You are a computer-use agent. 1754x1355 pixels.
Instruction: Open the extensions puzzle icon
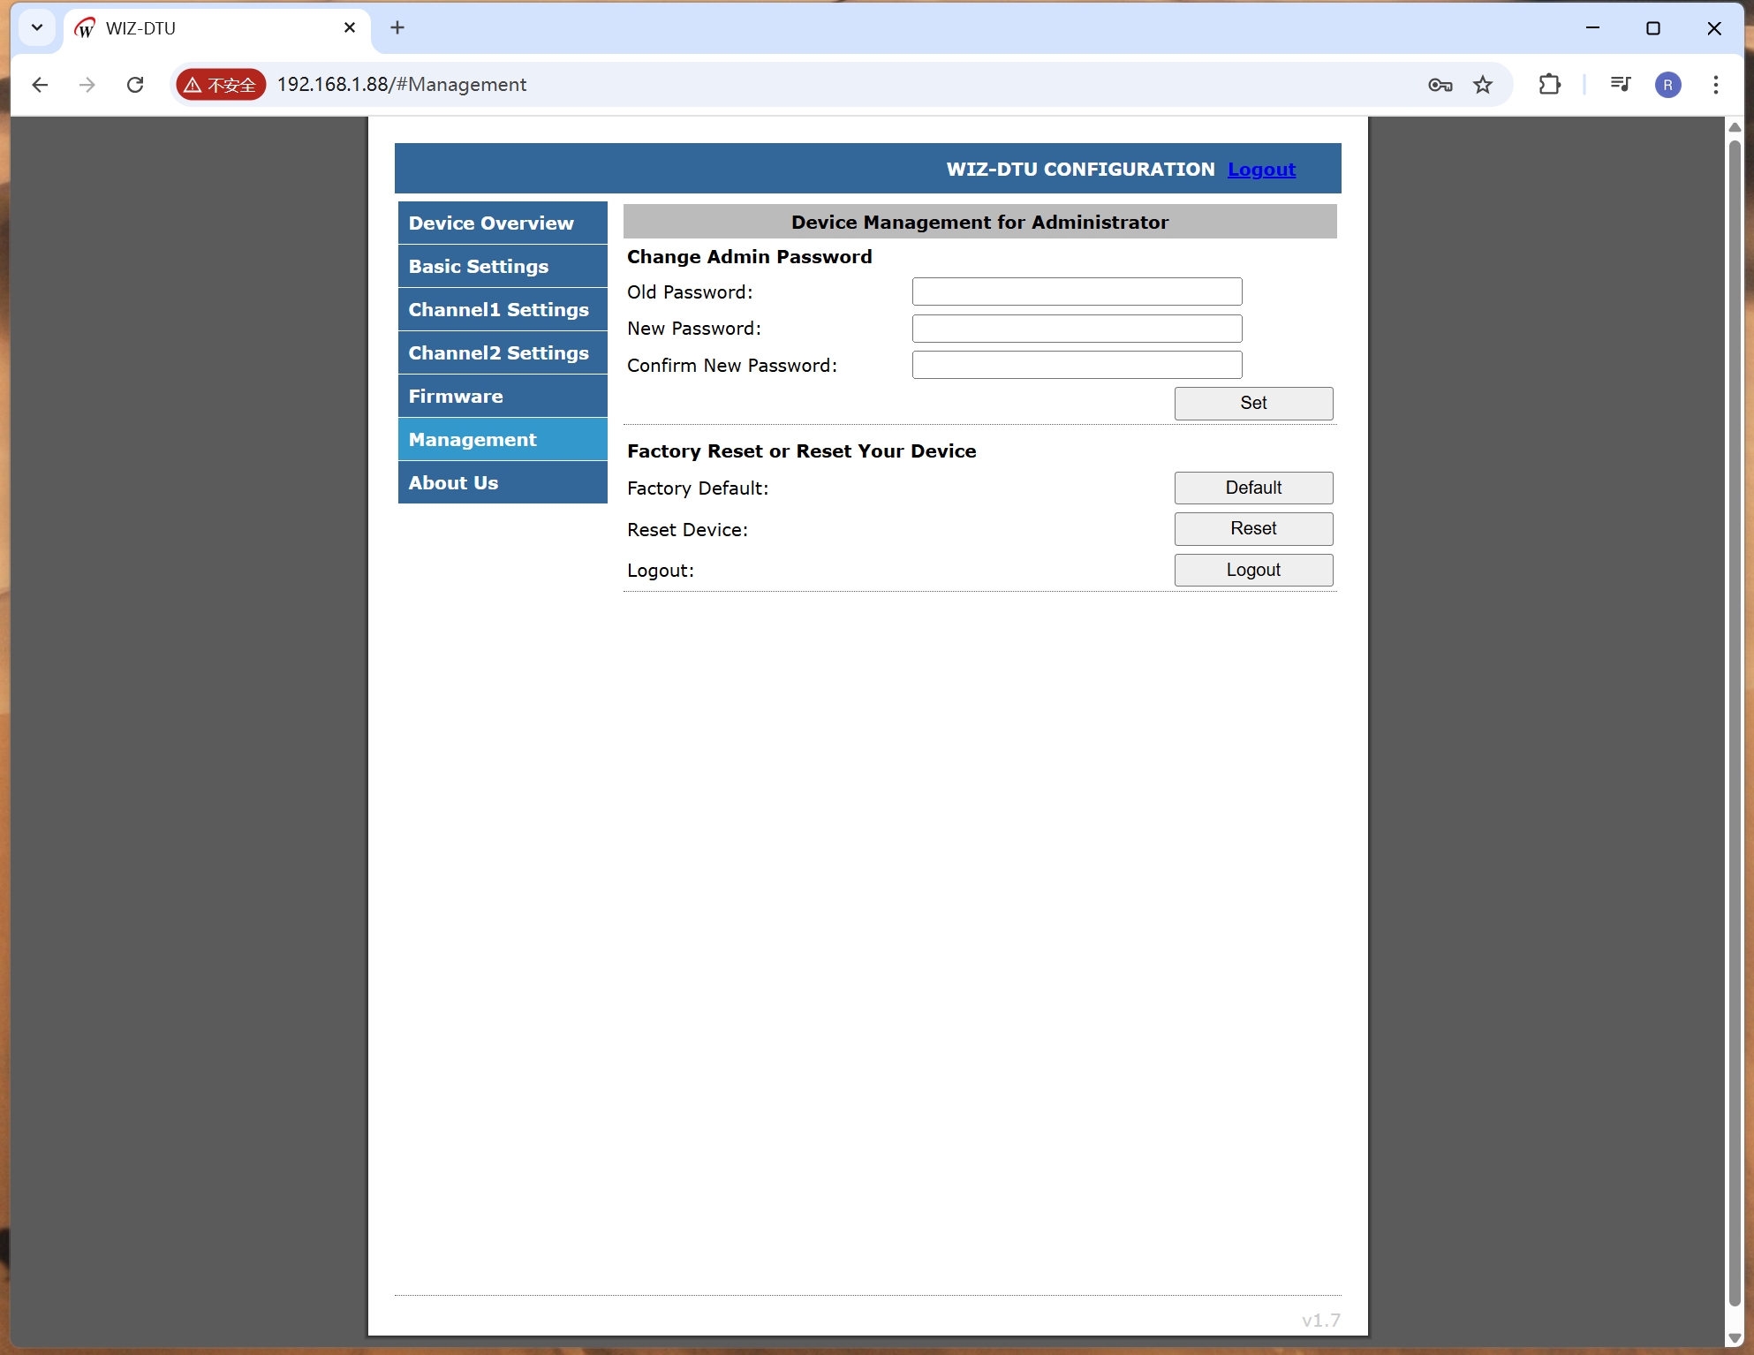[1549, 85]
